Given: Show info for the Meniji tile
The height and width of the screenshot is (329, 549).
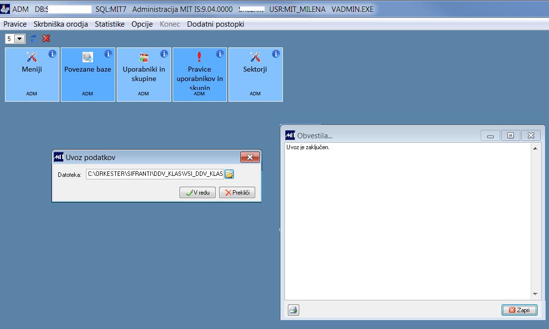Looking at the screenshot, I should pyautogui.click(x=52, y=54).
